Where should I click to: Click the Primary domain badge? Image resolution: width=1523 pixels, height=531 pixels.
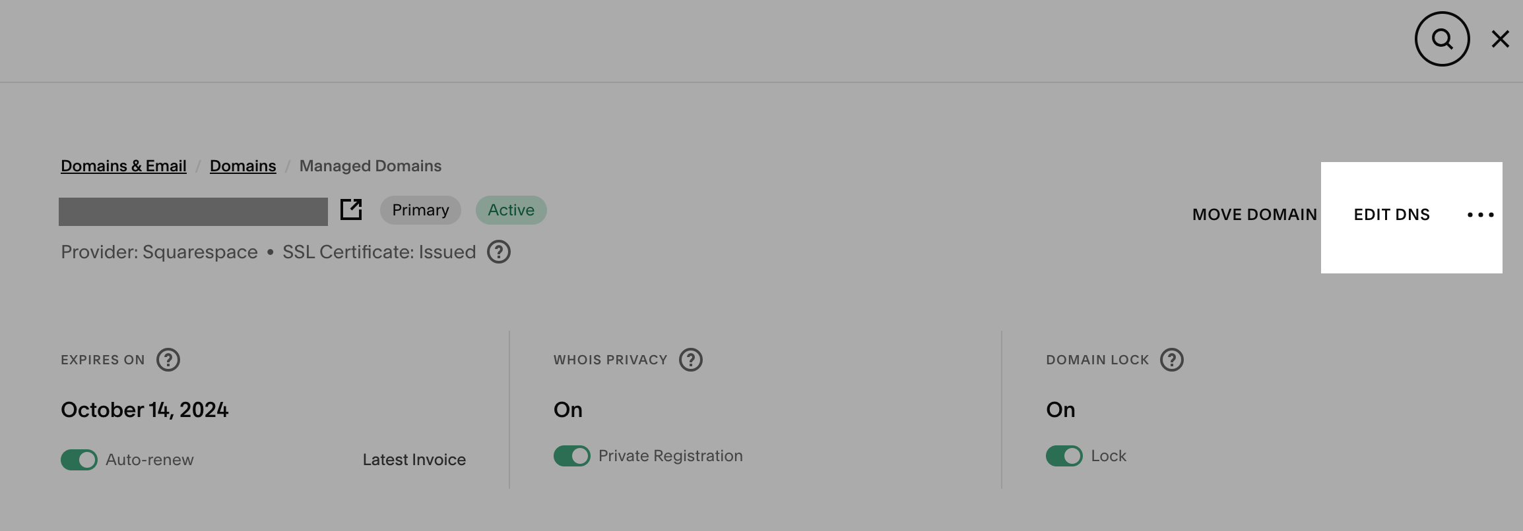pyautogui.click(x=420, y=210)
